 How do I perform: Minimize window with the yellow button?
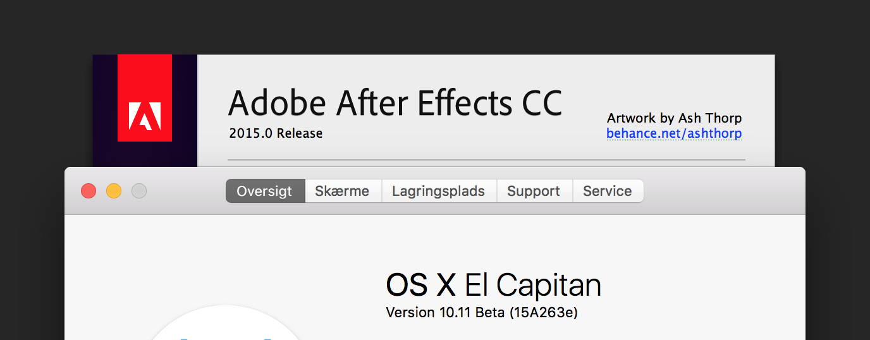click(x=114, y=191)
